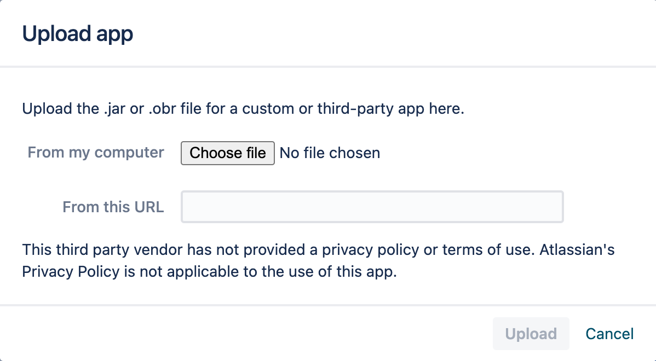Click the From my computer label
Image resolution: width=656 pixels, height=361 pixels.
[95, 153]
